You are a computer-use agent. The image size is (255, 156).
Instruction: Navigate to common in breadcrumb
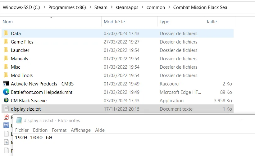coord(156,7)
